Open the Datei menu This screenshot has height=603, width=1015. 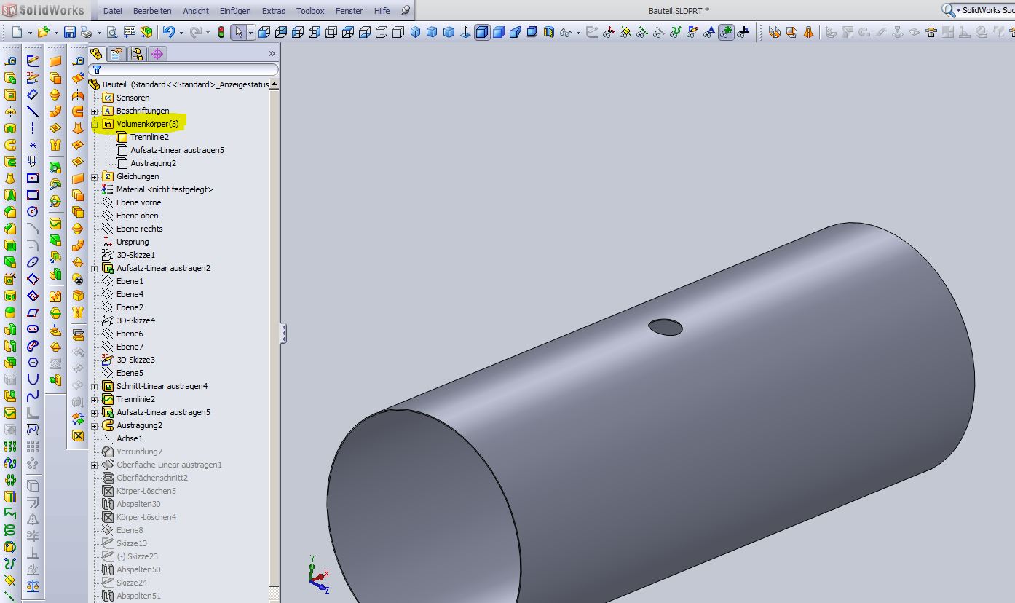113,11
